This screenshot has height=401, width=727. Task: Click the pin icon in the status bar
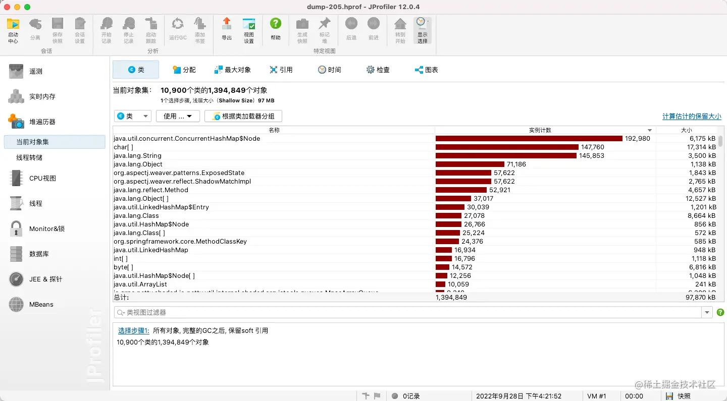click(x=366, y=396)
